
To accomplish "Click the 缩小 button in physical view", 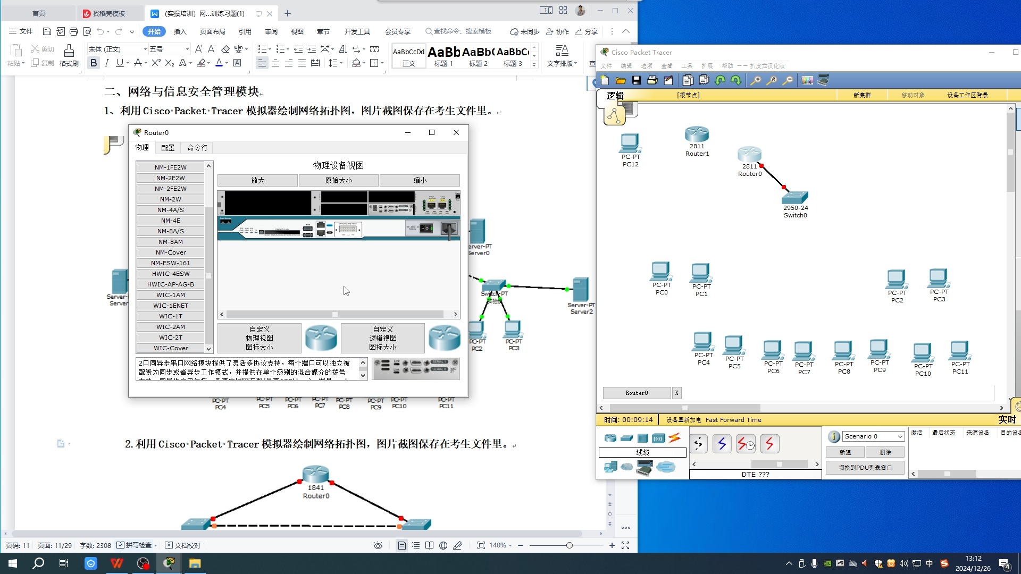I will tap(420, 181).
